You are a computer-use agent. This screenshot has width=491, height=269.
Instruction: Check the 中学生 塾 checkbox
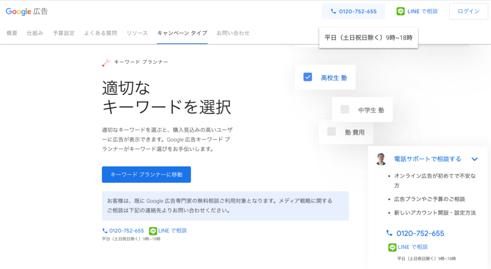point(345,109)
